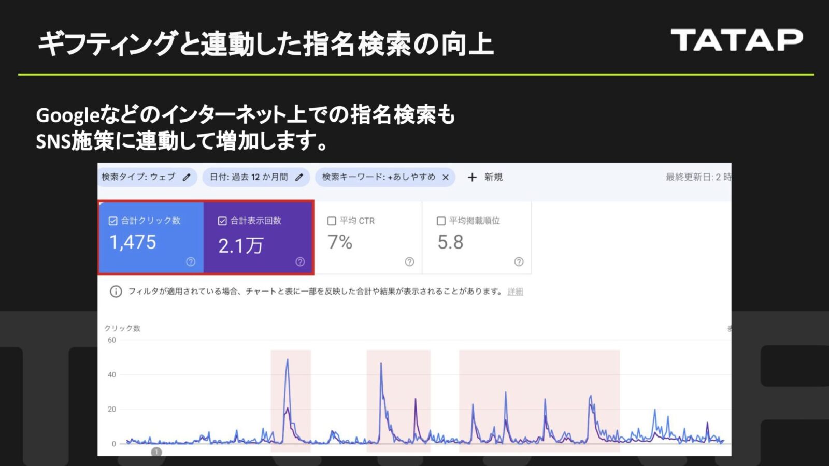Remove the 検索キーワード filter via its X icon
Screen dimensions: 829x466
[x=445, y=177]
